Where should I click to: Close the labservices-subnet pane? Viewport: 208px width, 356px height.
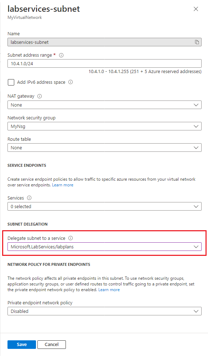tap(196, 9)
